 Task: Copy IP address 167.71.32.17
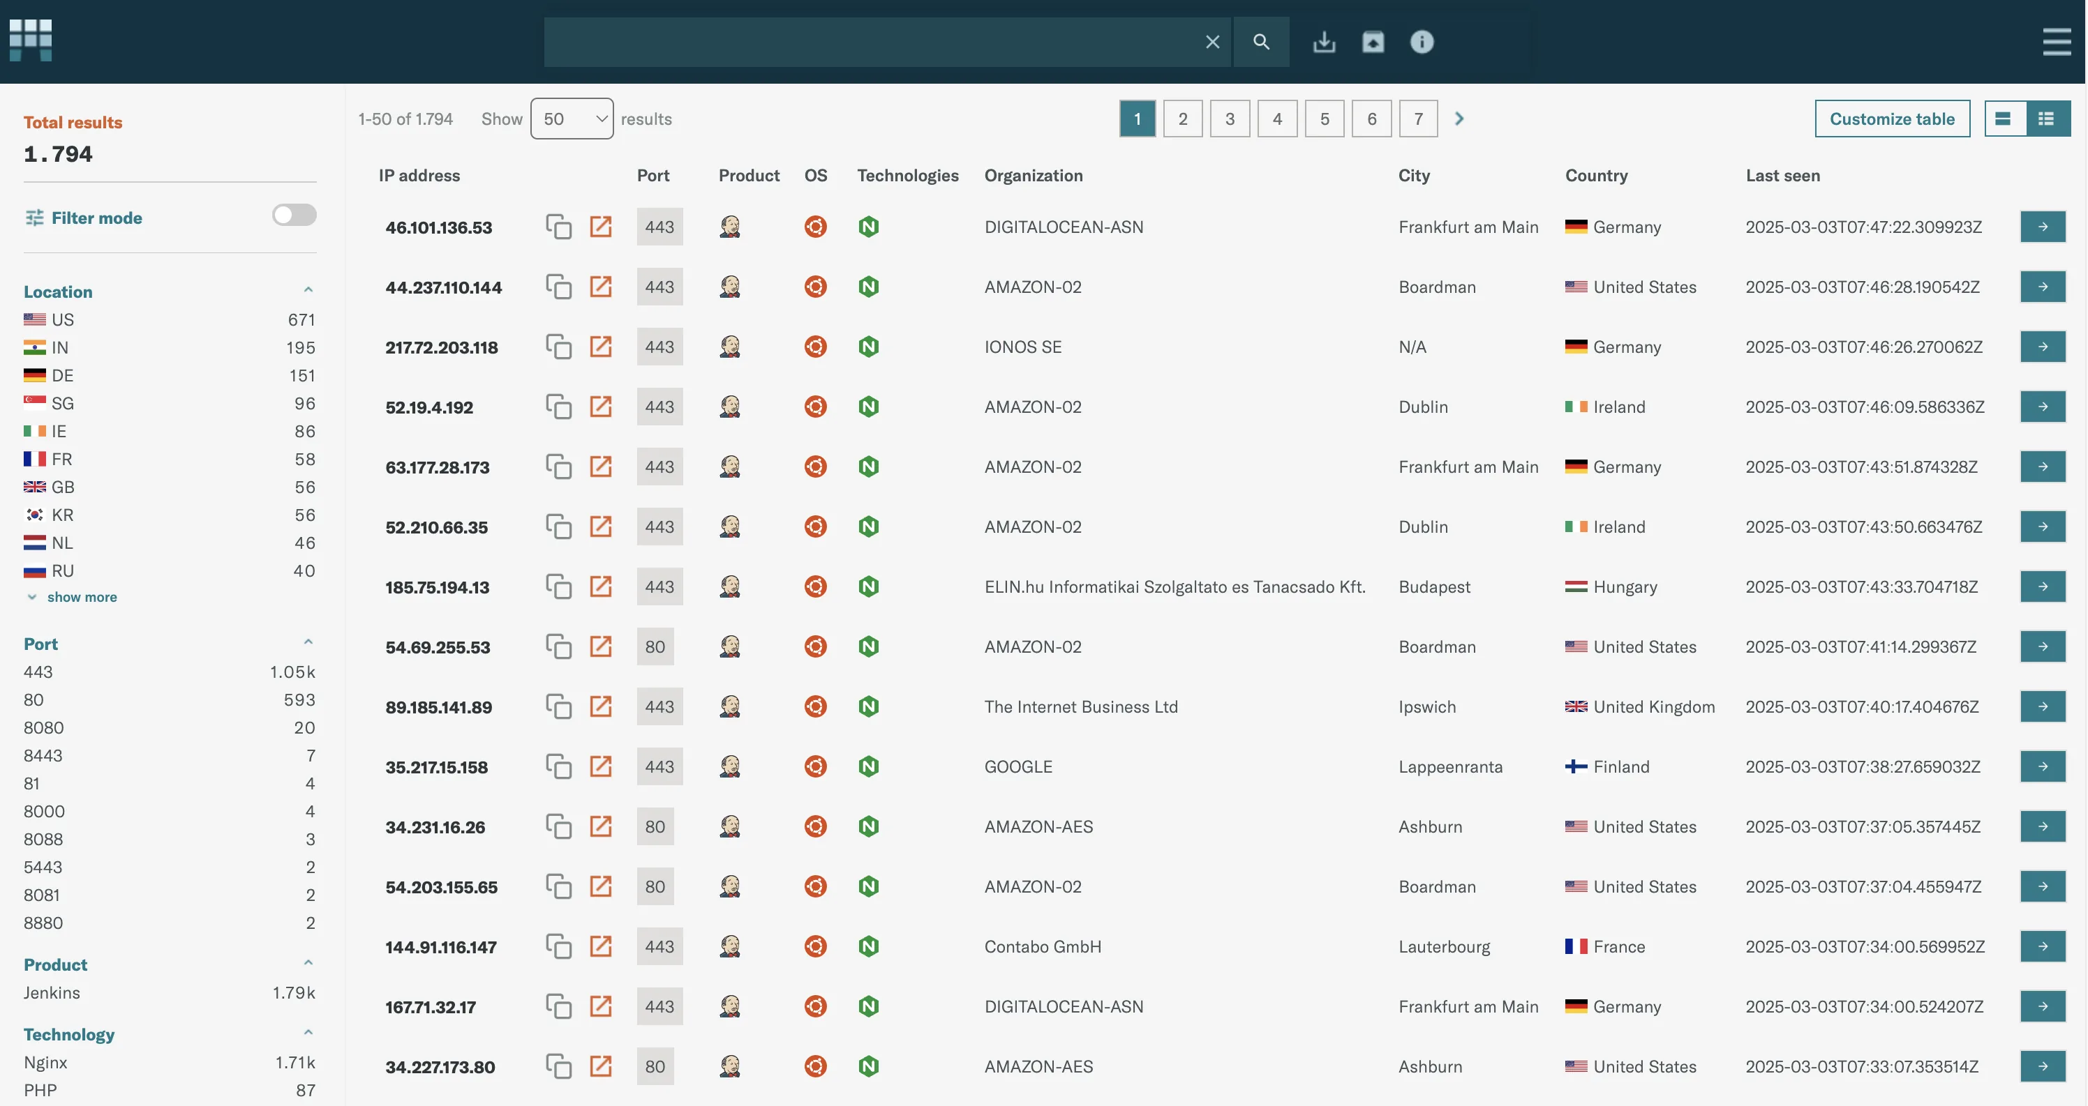[x=558, y=1006]
